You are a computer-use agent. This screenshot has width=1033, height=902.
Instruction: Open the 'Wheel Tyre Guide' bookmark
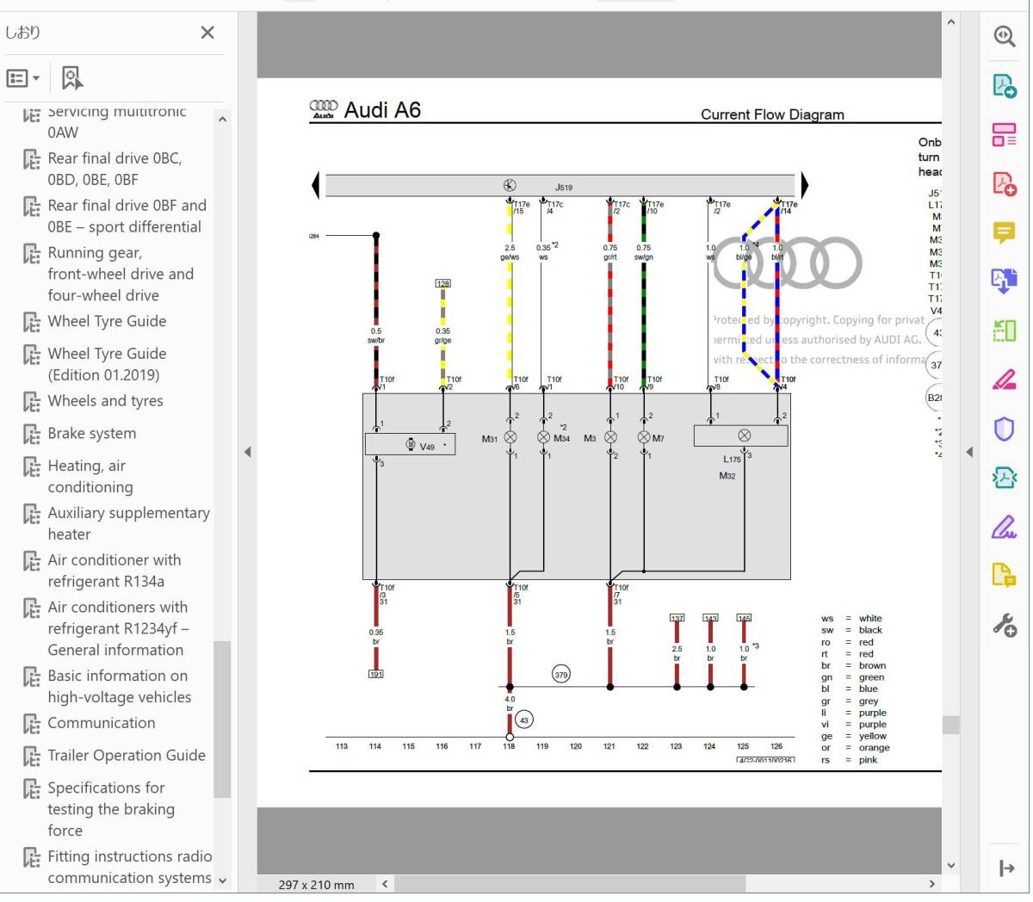click(x=107, y=321)
